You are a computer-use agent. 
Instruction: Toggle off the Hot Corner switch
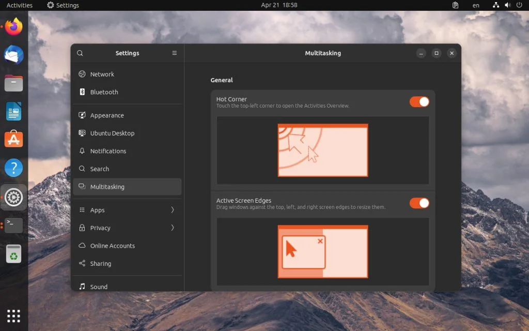(x=419, y=101)
